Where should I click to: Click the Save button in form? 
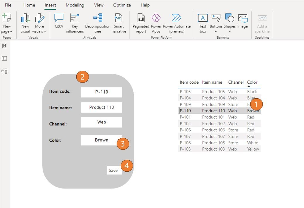114,170
